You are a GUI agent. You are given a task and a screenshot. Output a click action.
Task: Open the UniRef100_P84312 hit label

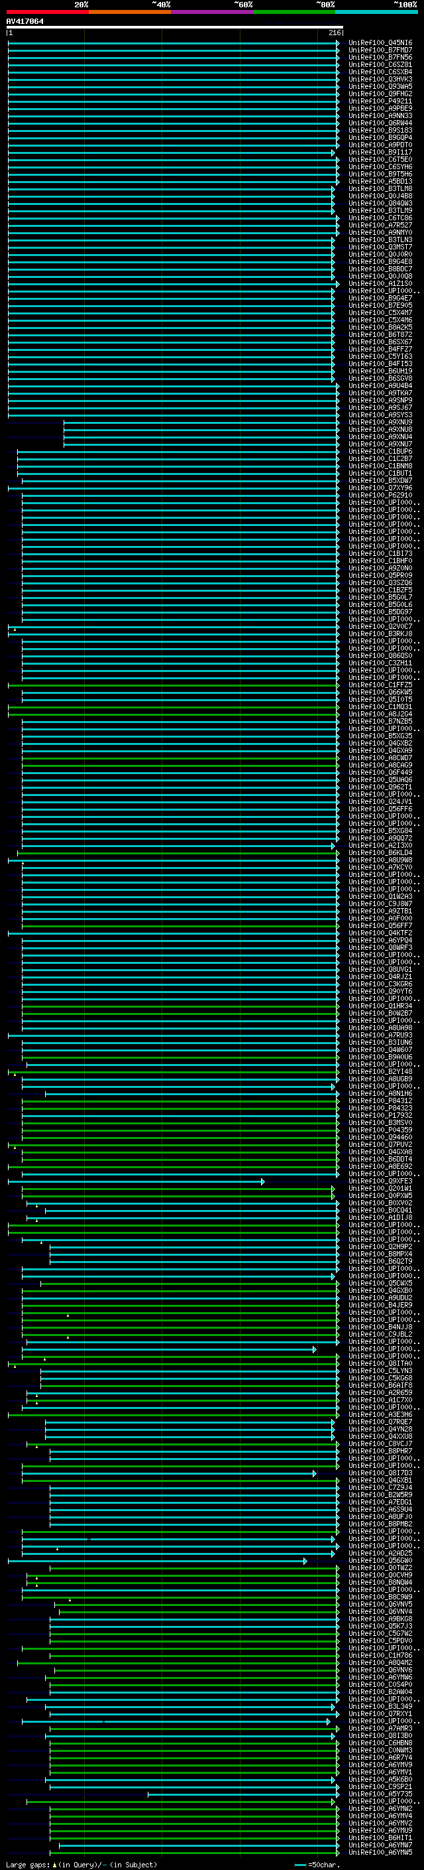tap(380, 1101)
